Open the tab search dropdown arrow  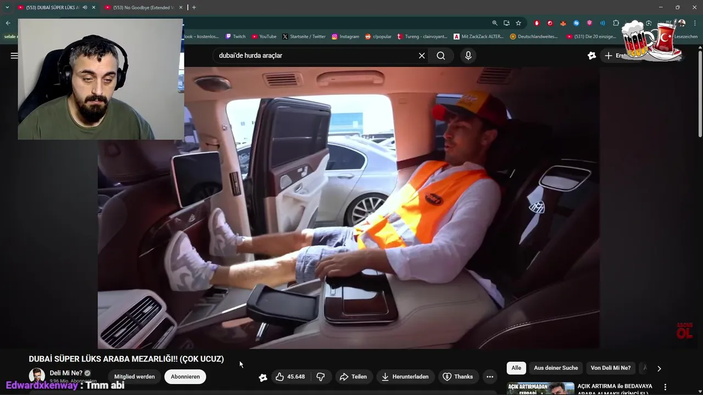click(x=7, y=7)
